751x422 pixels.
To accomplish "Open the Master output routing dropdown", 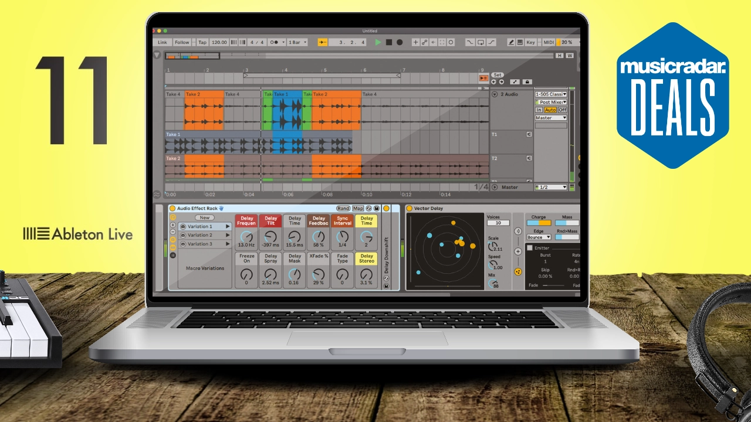I will tap(550, 118).
